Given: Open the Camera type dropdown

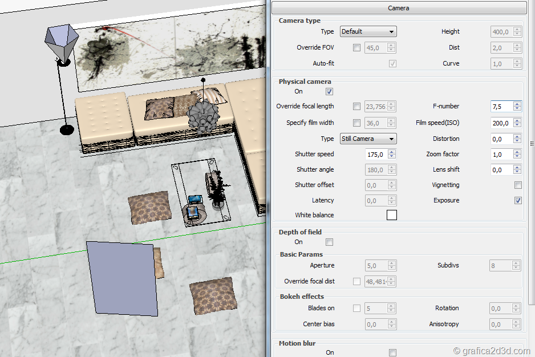Looking at the screenshot, I should [x=368, y=32].
